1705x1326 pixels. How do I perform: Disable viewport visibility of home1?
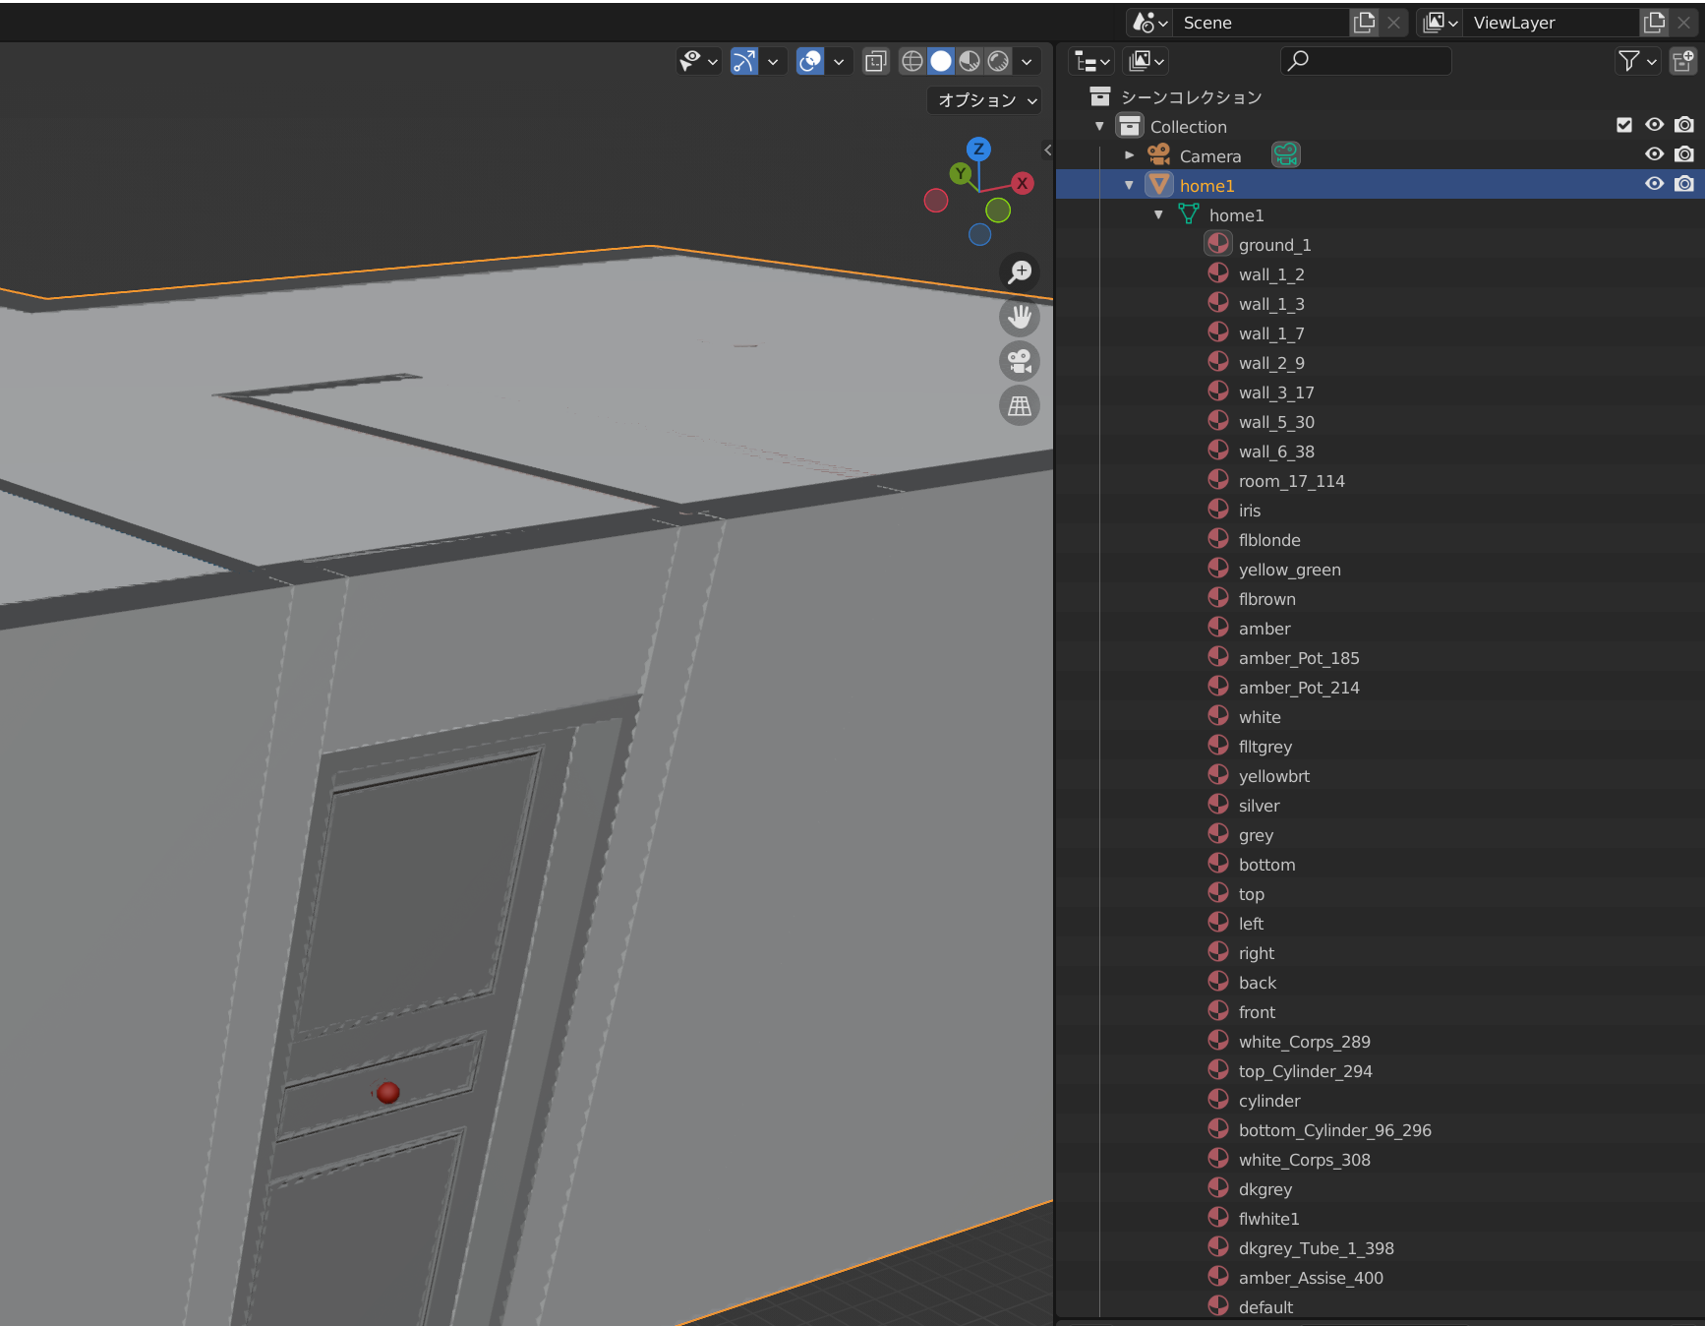pos(1654,184)
